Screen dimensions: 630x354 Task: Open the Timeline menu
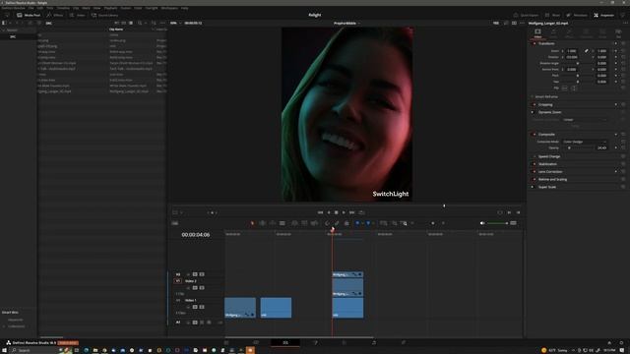[63, 8]
